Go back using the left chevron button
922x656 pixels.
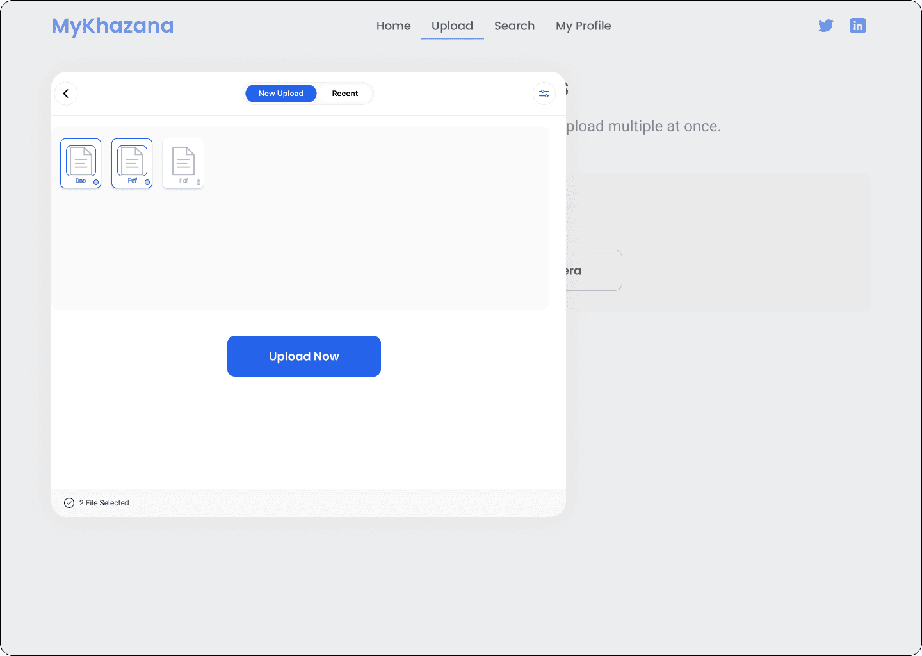point(66,94)
